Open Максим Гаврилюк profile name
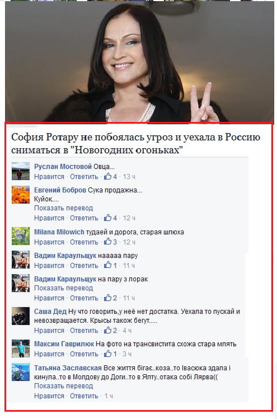Viewport: 277px width, 419px height. pos(64,344)
